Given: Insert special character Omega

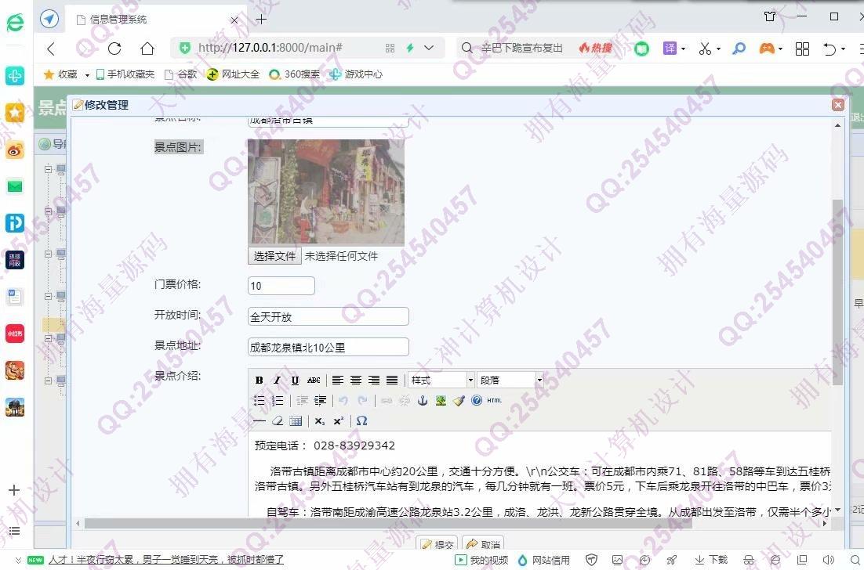Looking at the screenshot, I should click(361, 421).
